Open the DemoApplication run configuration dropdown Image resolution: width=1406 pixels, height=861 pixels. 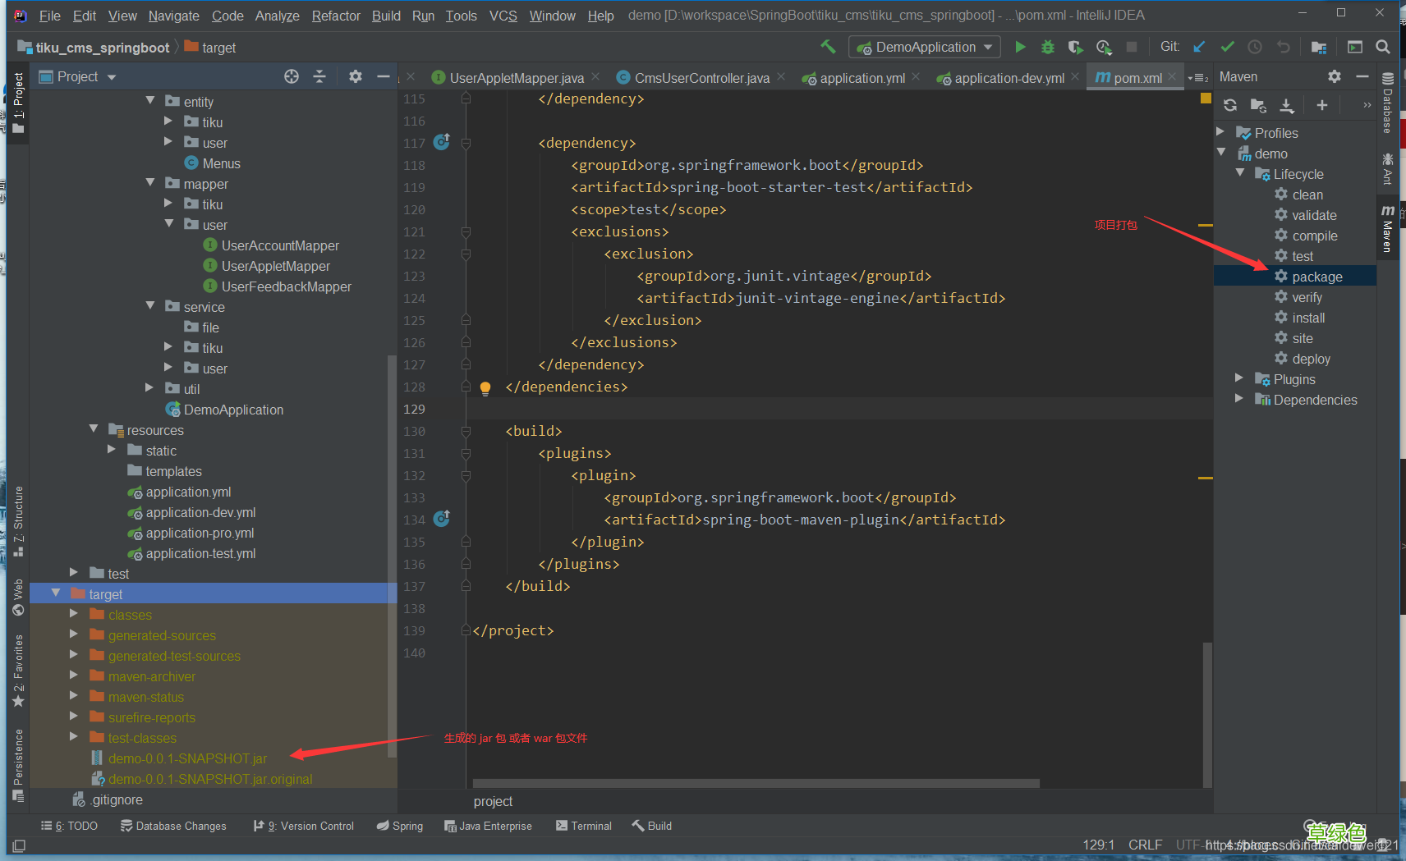(925, 47)
